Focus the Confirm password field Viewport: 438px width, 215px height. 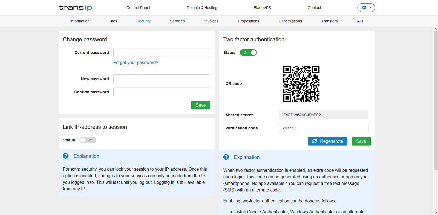(162, 92)
